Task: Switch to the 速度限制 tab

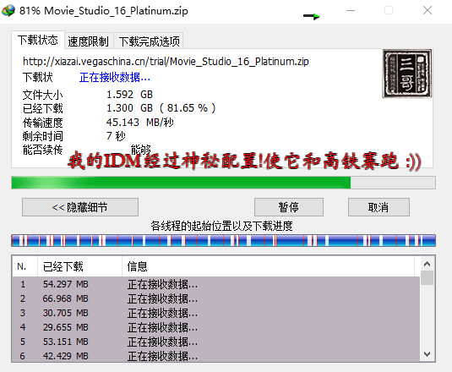Action: [x=88, y=41]
